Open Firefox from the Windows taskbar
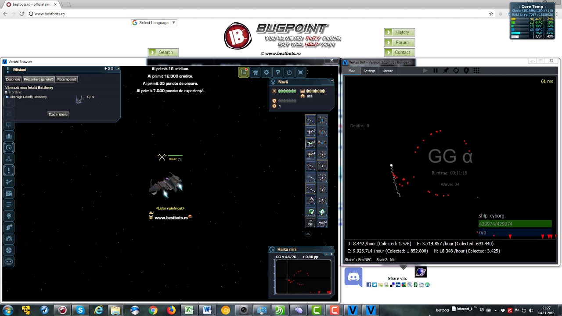The image size is (562, 316). [171, 310]
